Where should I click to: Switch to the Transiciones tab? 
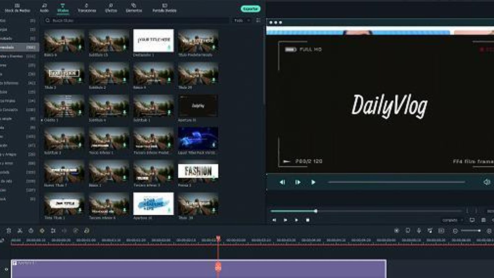point(87,8)
